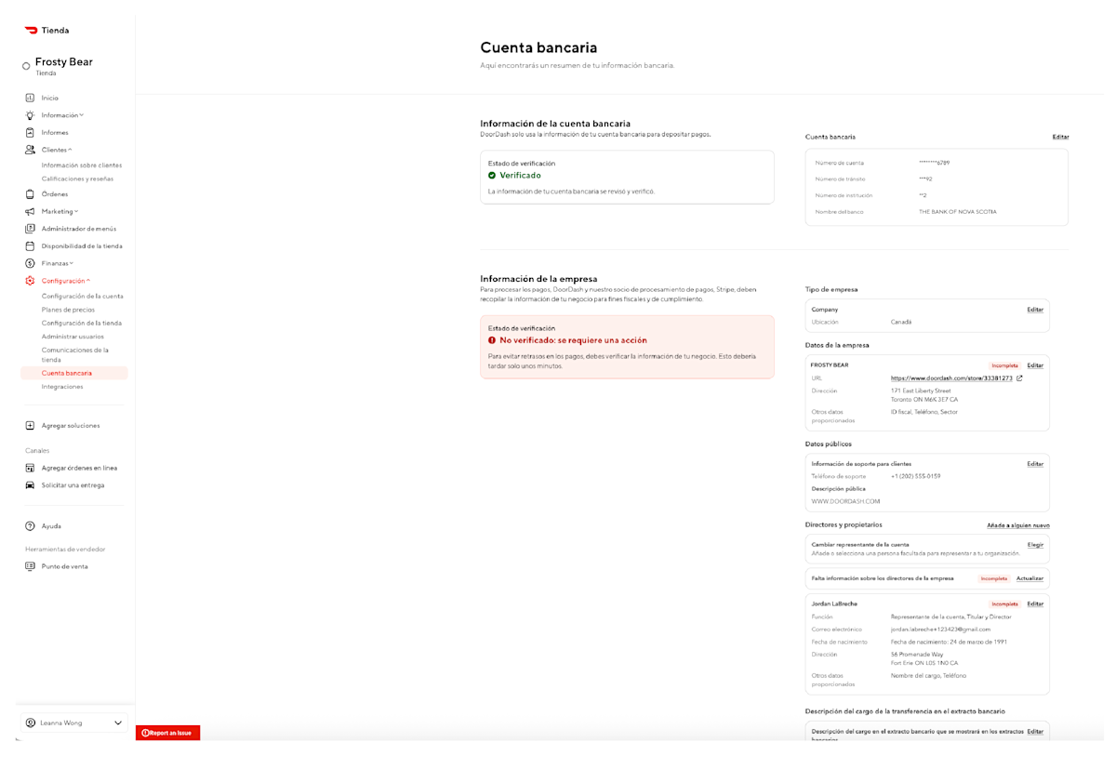The image size is (1116, 769).
Task: Open Administrador de menús via its icon
Action: pos(29,229)
